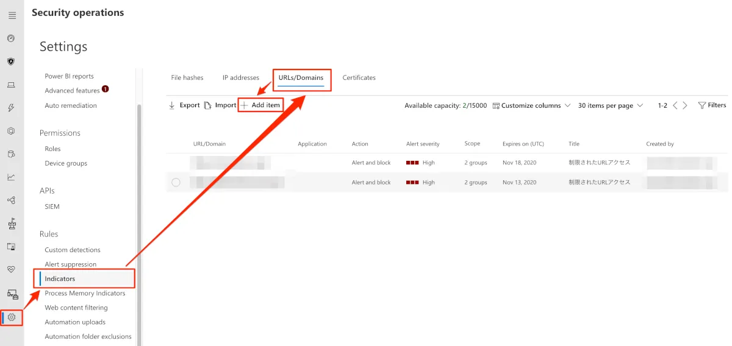Switch to the File hashes tab

(187, 78)
